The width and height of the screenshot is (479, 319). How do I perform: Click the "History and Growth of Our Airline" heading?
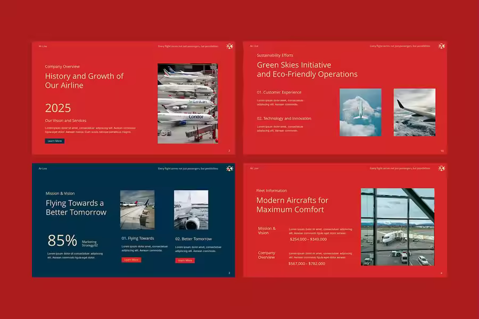click(x=84, y=81)
